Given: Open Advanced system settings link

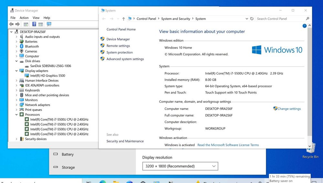Looking at the screenshot, I should (x=125, y=59).
